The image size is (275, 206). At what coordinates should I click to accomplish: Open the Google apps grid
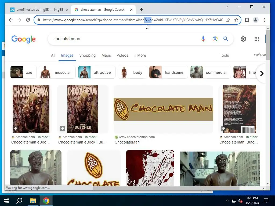[x=256, y=39]
